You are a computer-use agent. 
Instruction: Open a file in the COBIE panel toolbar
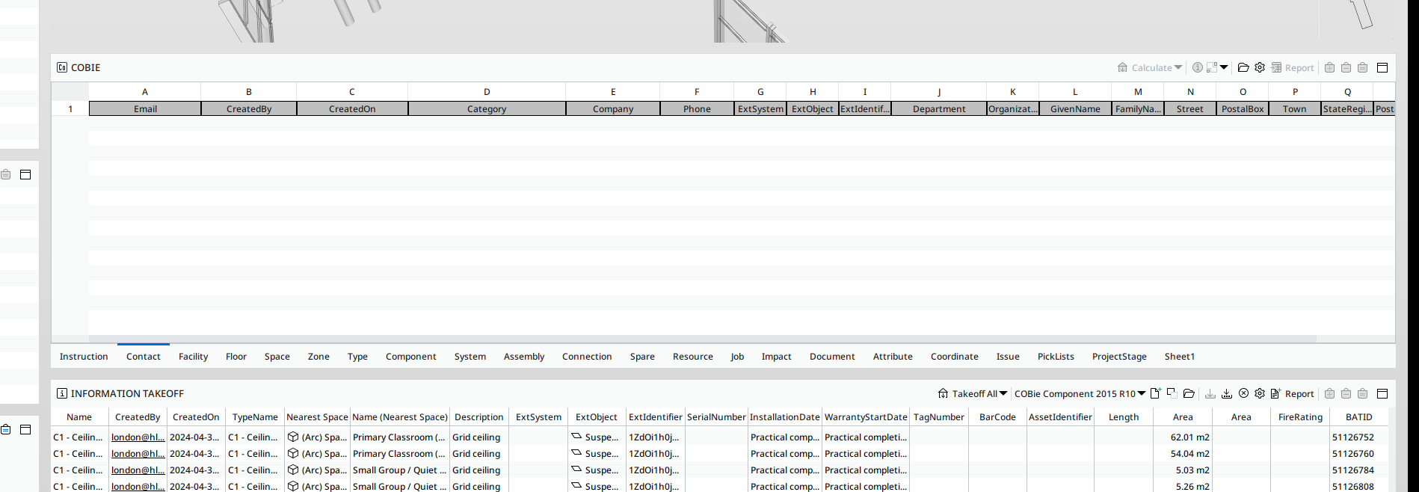(x=1243, y=67)
